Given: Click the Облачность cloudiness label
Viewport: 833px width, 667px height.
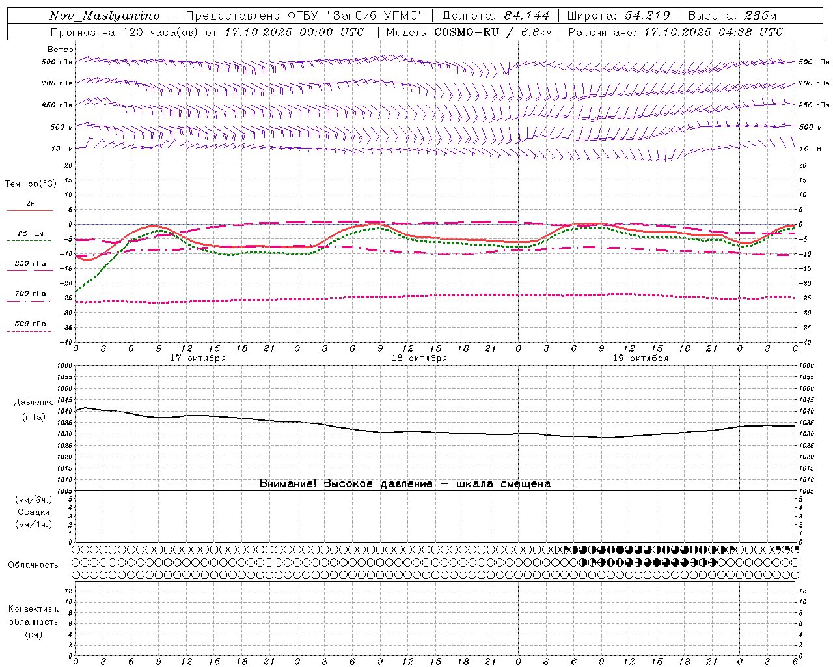Looking at the screenshot, I should [x=33, y=565].
